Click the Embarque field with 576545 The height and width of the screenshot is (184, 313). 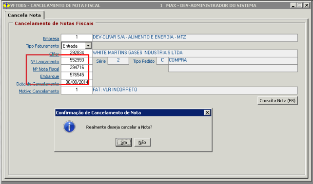(x=77, y=75)
